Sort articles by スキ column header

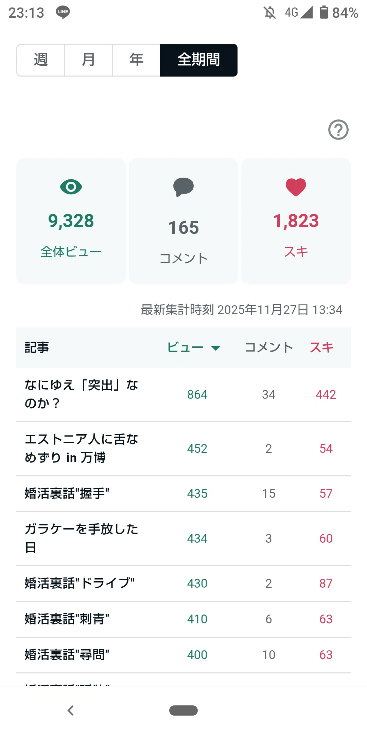pyautogui.click(x=322, y=347)
